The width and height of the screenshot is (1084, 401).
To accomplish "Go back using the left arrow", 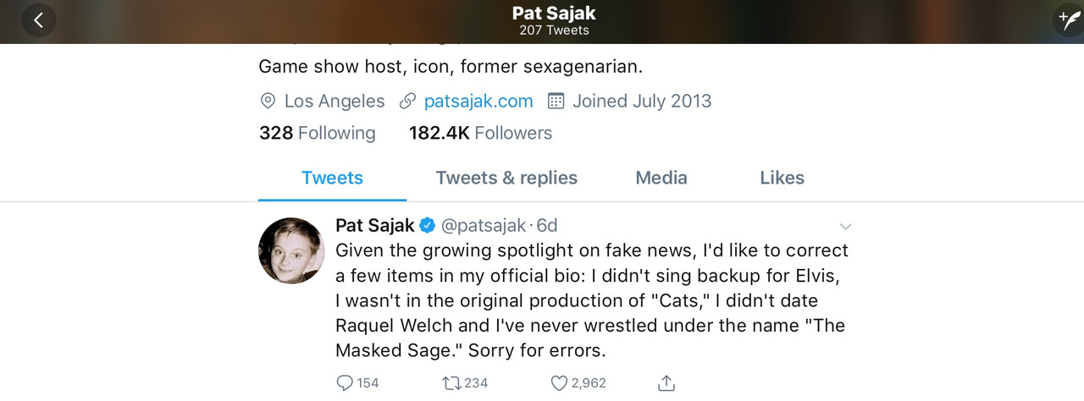I will point(38,20).
